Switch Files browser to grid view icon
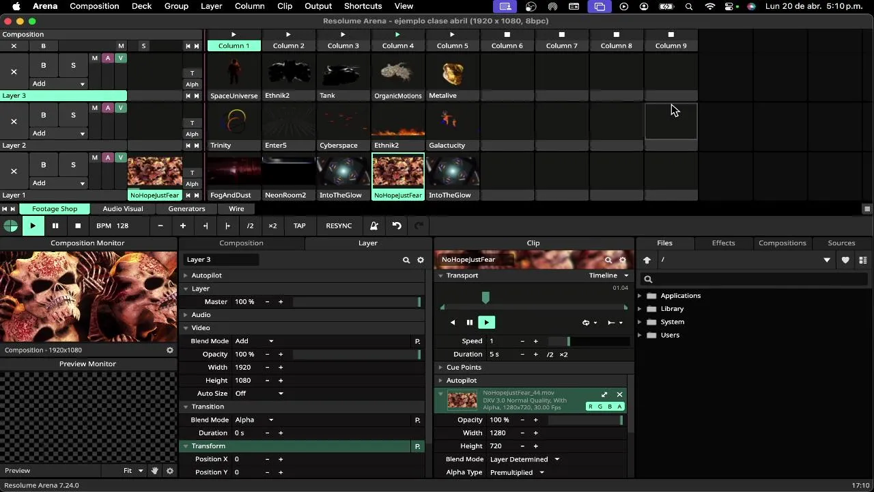 click(x=863, y=260)
